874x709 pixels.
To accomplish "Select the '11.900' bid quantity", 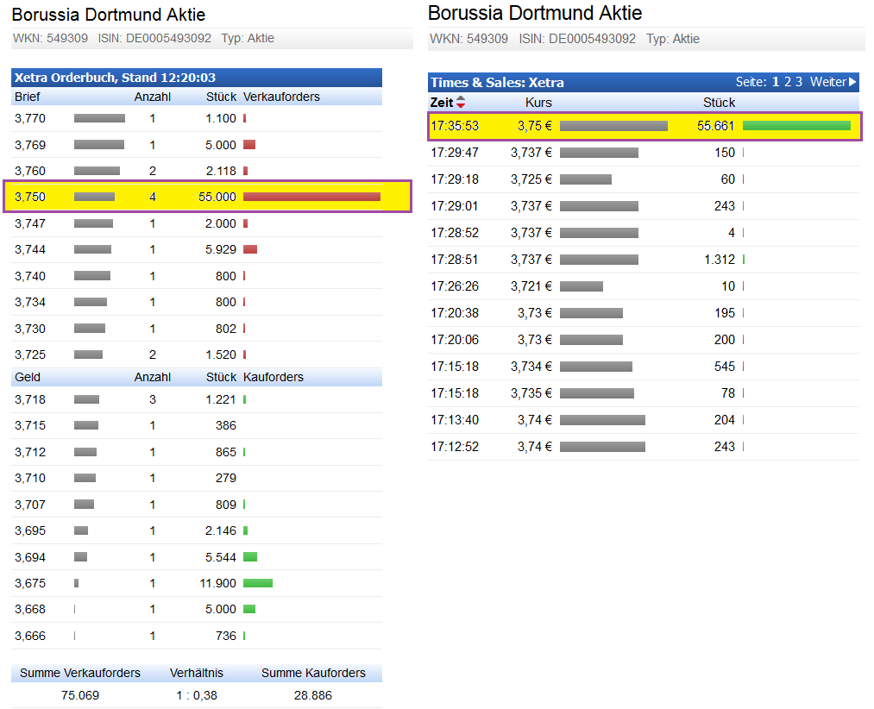I will (218, 583).
